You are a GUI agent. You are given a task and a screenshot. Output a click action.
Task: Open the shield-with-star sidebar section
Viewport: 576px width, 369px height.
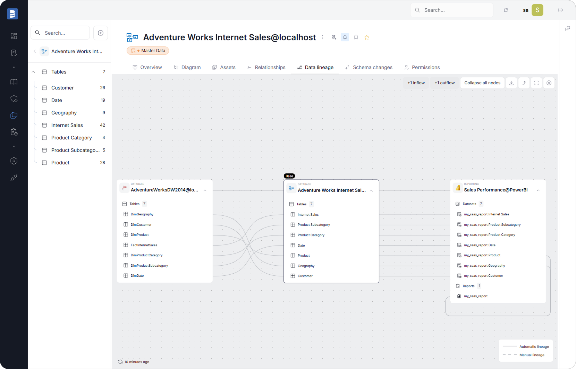pos(14,99)
